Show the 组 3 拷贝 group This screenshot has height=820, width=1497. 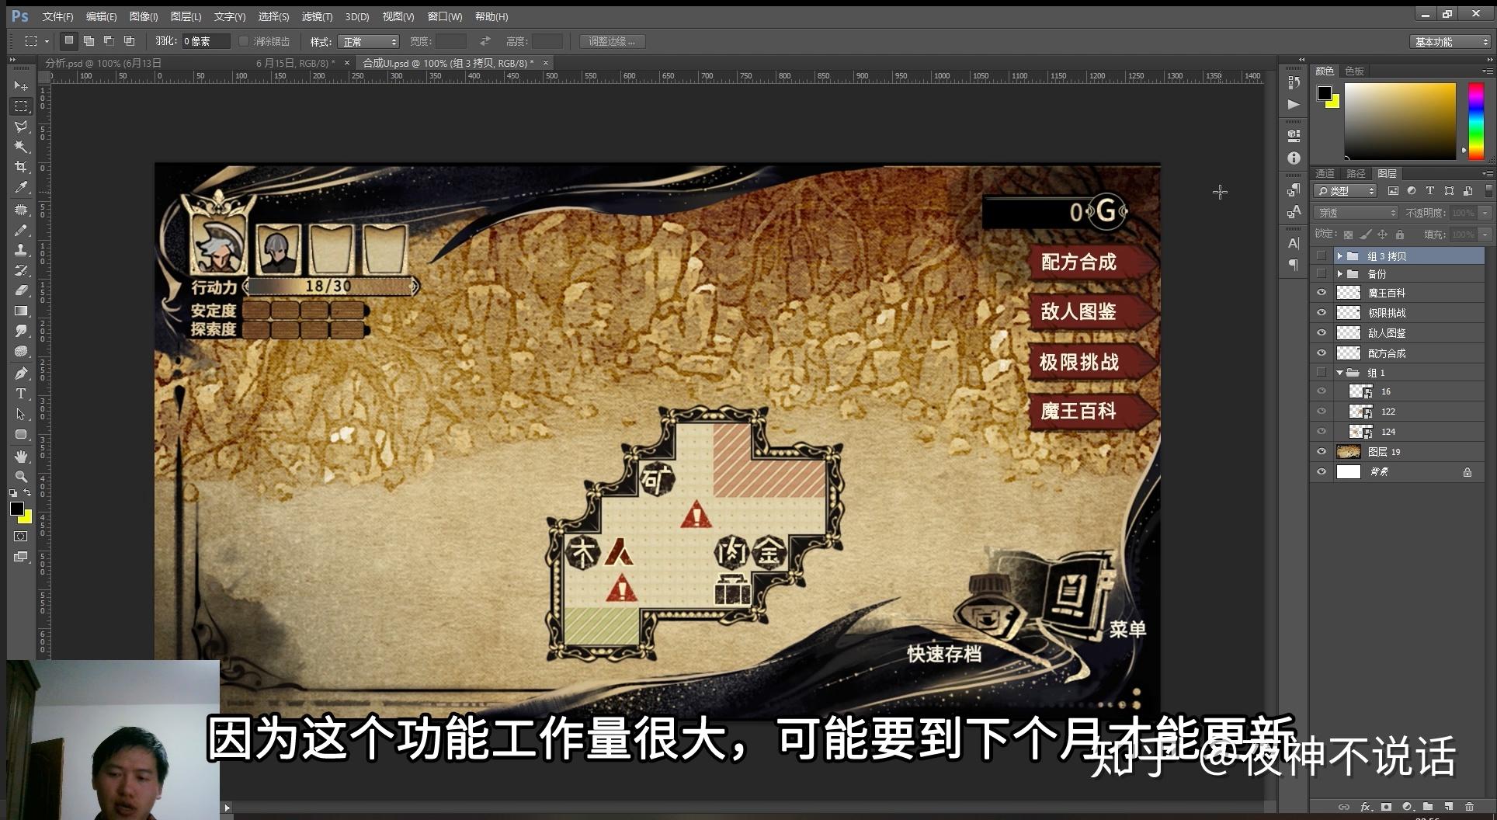pyautogui.click(x=1322, y=255)
